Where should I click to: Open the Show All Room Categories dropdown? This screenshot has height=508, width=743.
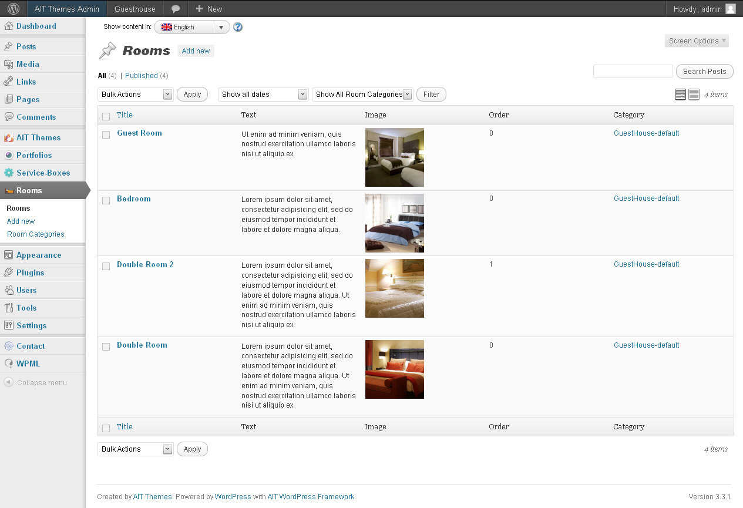point(362,95)
